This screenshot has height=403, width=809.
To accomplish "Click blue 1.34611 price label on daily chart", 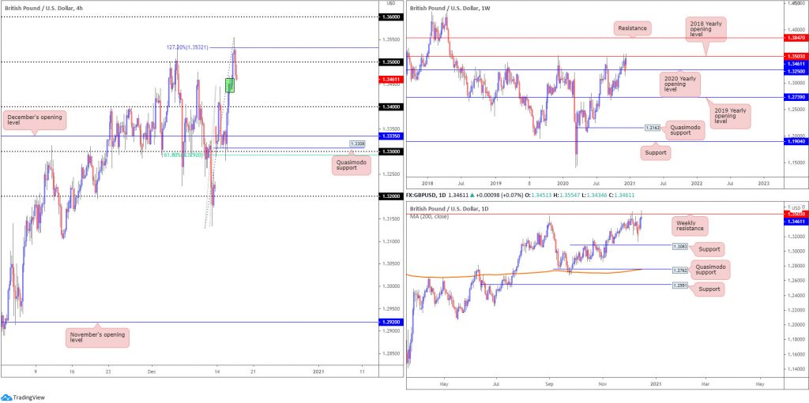I will click(795, 221).
